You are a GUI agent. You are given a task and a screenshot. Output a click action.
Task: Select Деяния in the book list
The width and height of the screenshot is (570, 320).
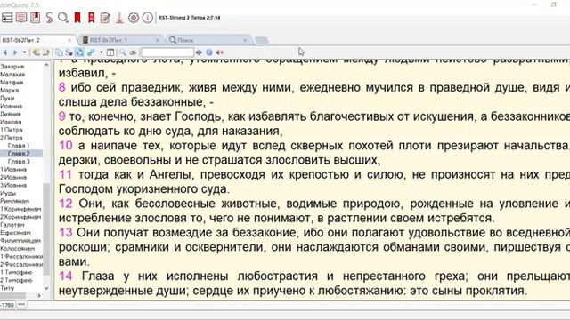tap(11, 114)
